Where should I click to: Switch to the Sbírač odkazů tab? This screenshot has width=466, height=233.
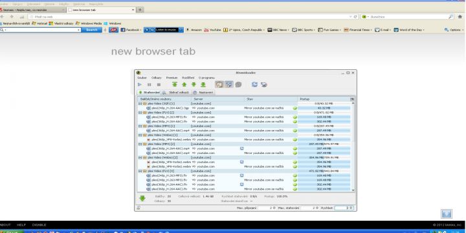[x=176, y=93]
